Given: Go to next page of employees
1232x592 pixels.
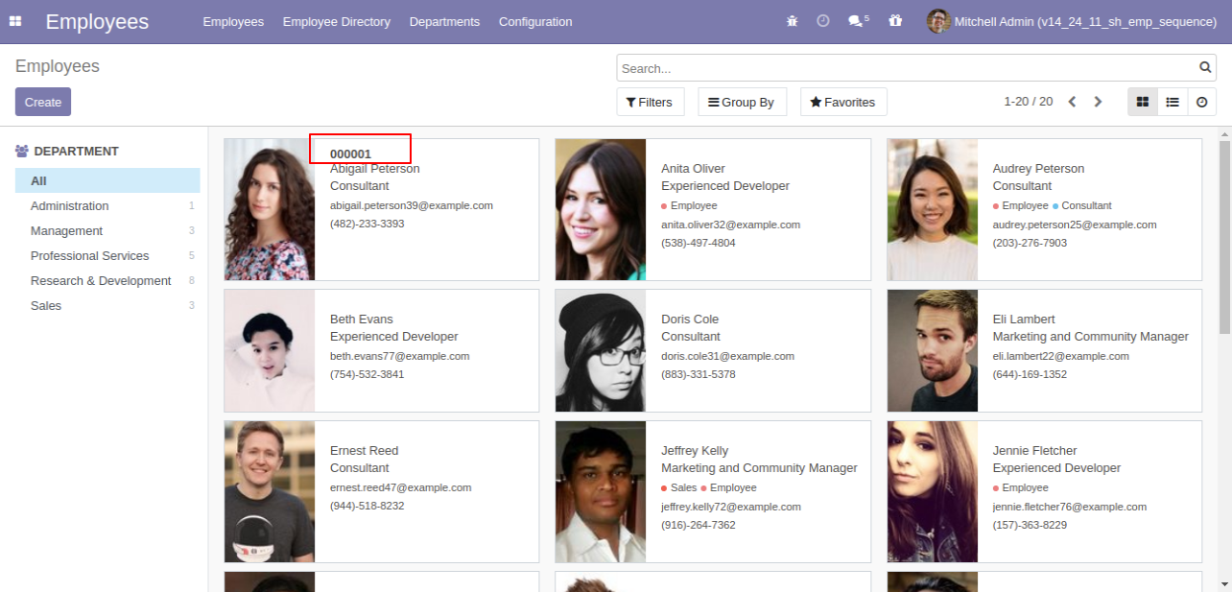Looking at the screenshot, I should pos(1099,102).
